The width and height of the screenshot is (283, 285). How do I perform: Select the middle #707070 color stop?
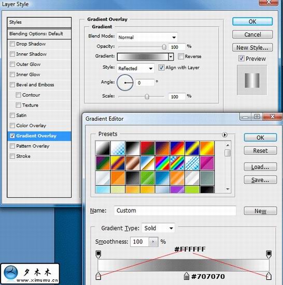click(x=186, y=276)
